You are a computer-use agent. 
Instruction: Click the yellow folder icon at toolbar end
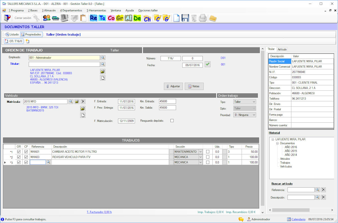213,18
